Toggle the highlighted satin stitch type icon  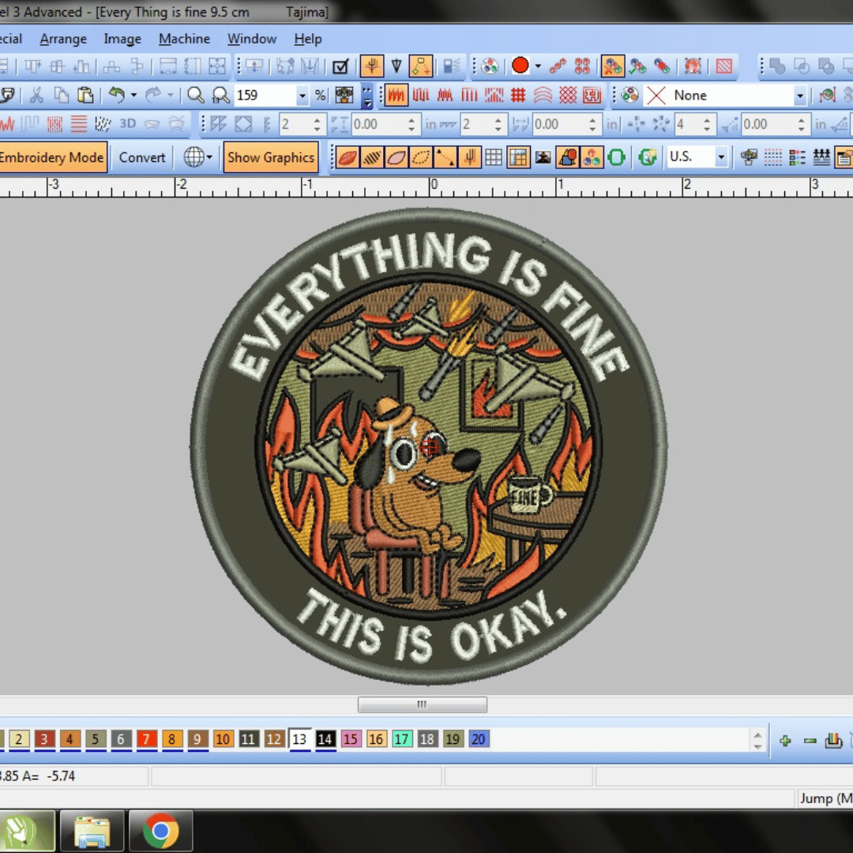(x=396, y=96)
